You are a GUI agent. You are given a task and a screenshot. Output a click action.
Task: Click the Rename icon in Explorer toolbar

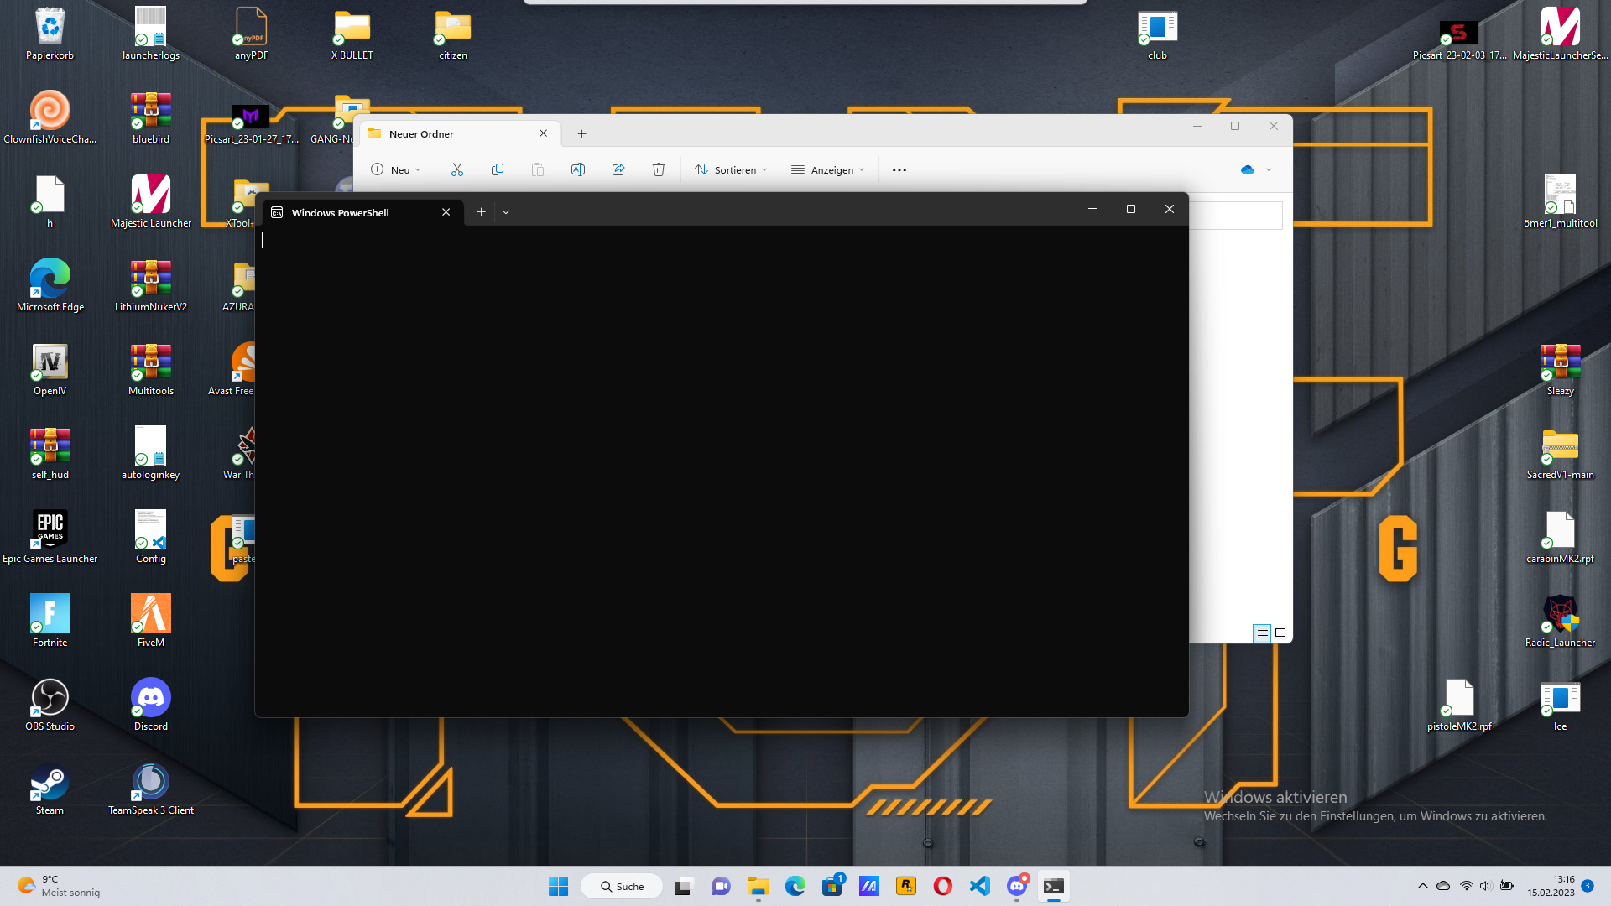(x=578, y=169)
